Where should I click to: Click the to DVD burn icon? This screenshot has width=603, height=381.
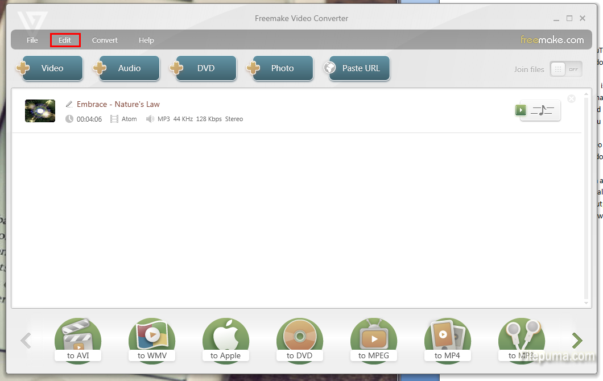[300, 340]
